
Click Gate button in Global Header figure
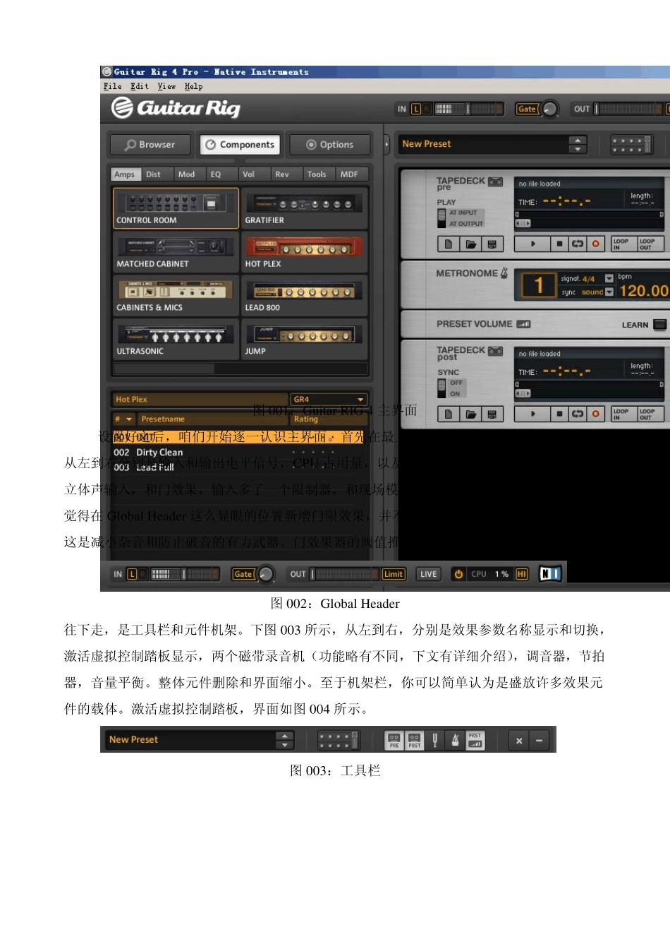tap(243, 574)
